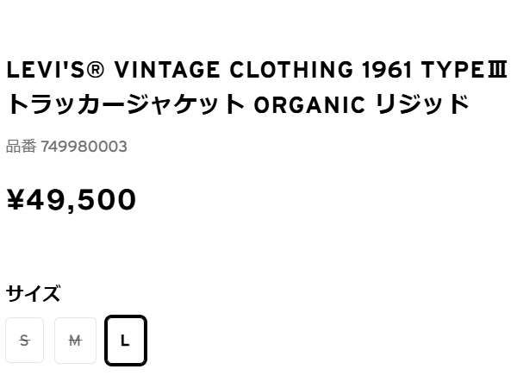517x388 pixels.
Task: Click the トラッカージャケット text in title
Action: click(126, 105)
